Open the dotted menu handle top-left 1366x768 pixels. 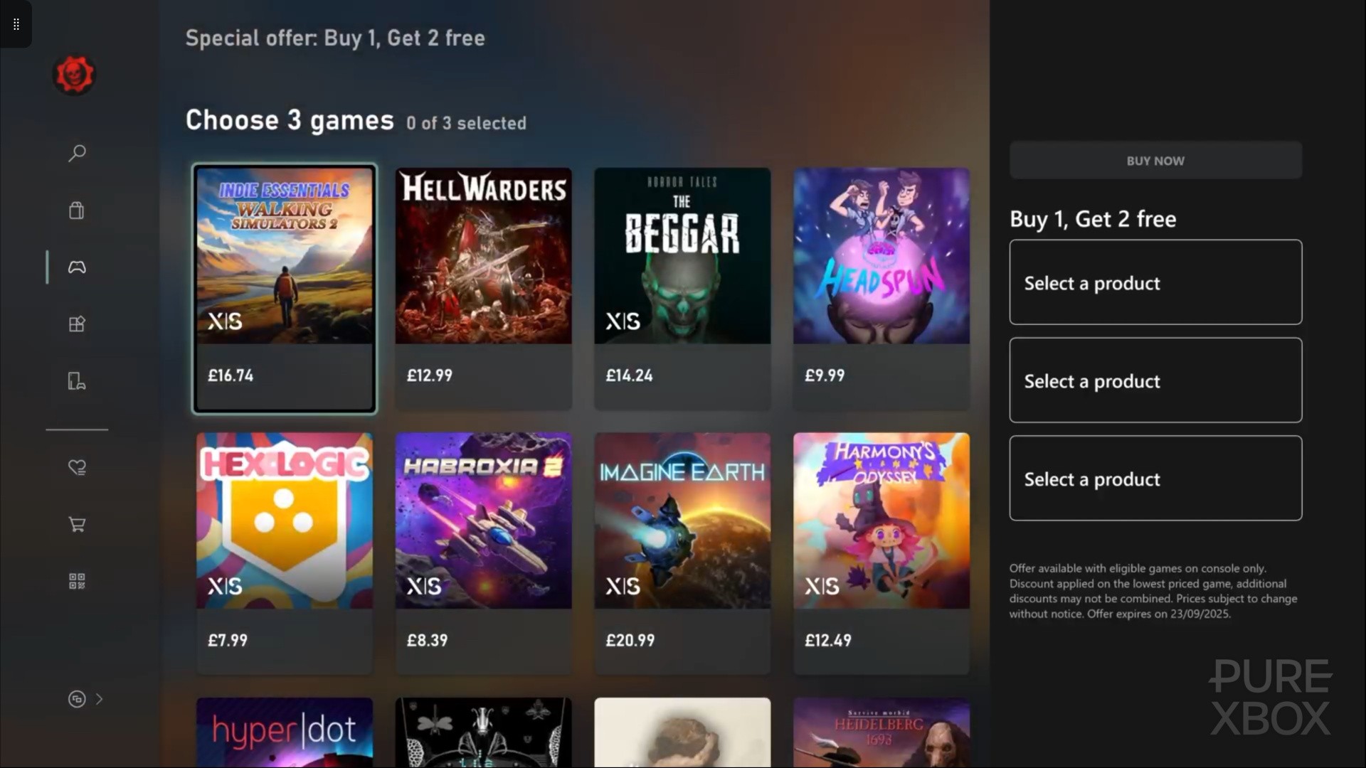click(16, 24)
